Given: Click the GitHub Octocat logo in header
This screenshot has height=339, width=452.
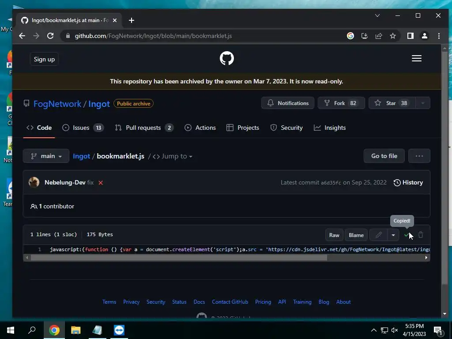Looking at the screenshot, I should (x=226, y=59).
